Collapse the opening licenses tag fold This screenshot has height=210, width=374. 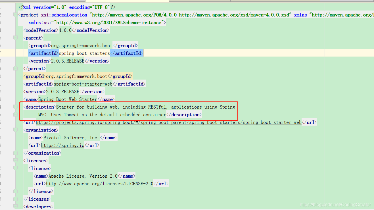click(x=15, y=161)
